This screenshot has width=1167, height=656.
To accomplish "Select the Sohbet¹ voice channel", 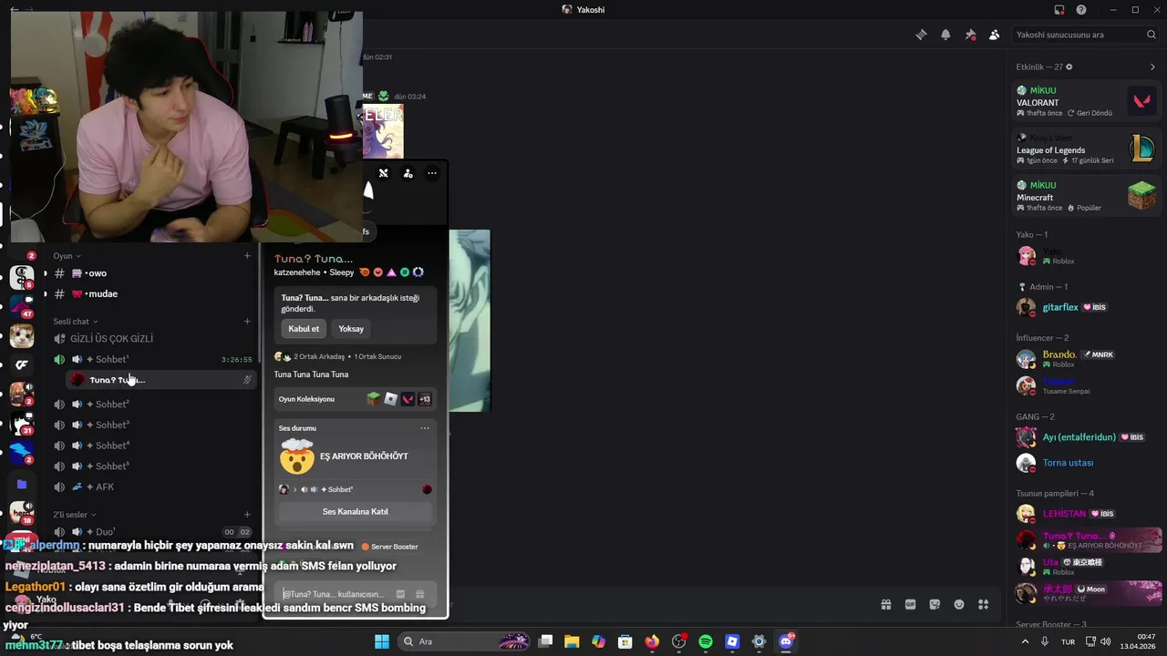I will pos(152,360).
